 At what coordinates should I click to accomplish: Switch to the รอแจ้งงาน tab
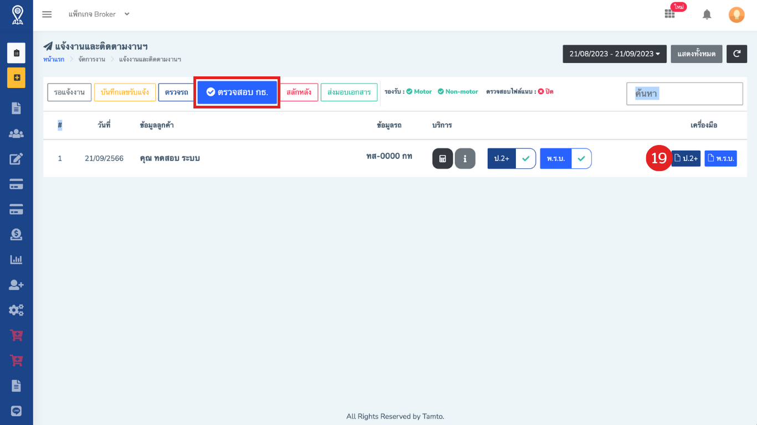point(69,92)
